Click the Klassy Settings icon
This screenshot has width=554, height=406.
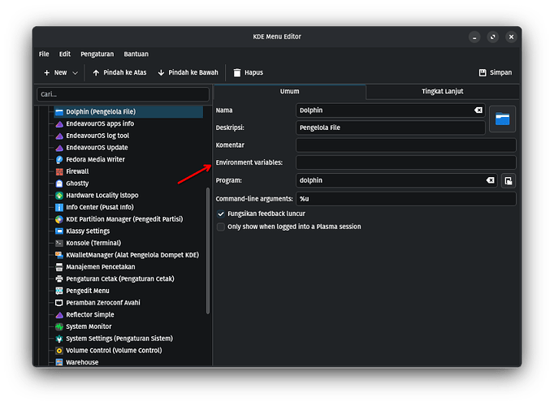(59, 231)
